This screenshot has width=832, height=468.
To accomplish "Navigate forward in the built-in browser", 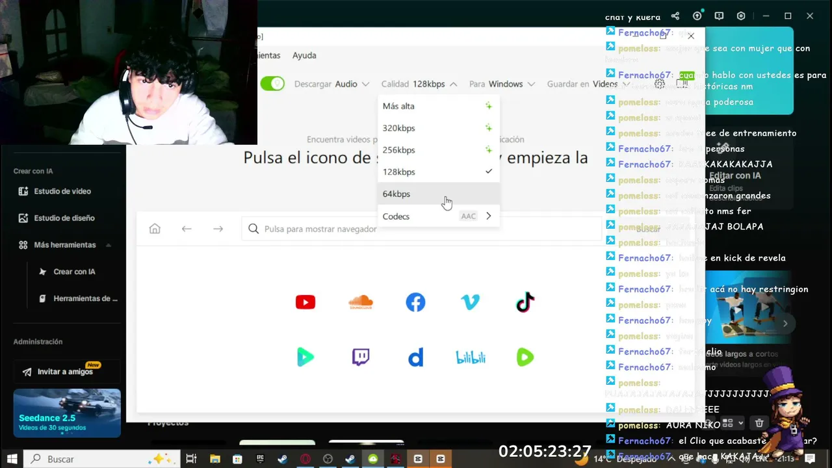I will click(218, 229).
